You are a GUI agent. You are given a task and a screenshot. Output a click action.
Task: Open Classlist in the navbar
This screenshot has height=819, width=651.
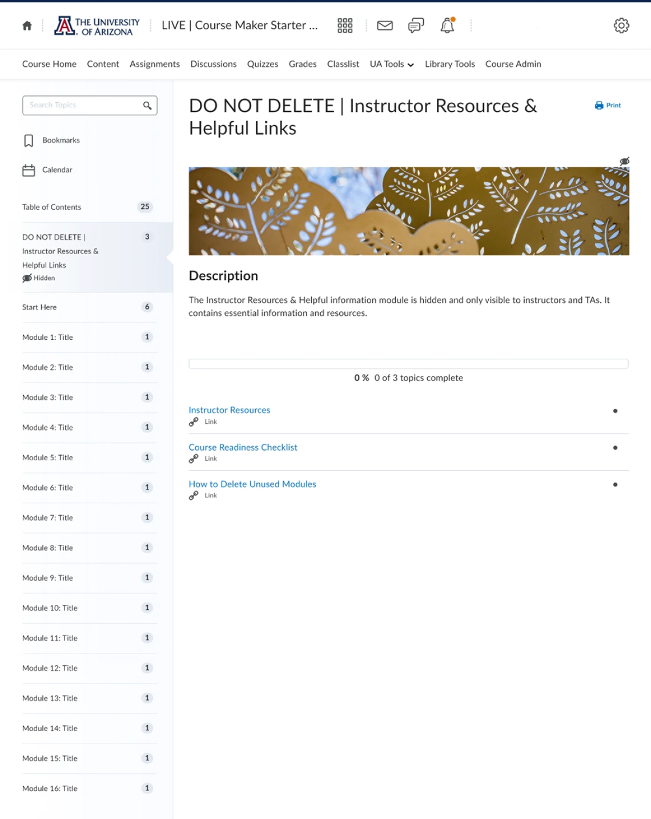(x=343, y=64)
